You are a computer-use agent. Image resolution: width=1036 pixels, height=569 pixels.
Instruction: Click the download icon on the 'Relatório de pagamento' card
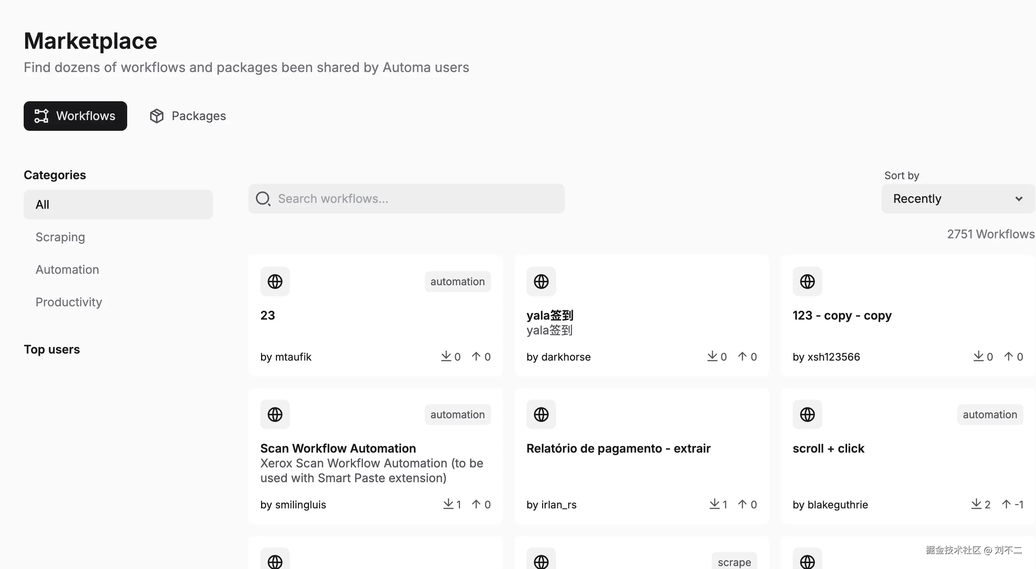tap(714, 504)
